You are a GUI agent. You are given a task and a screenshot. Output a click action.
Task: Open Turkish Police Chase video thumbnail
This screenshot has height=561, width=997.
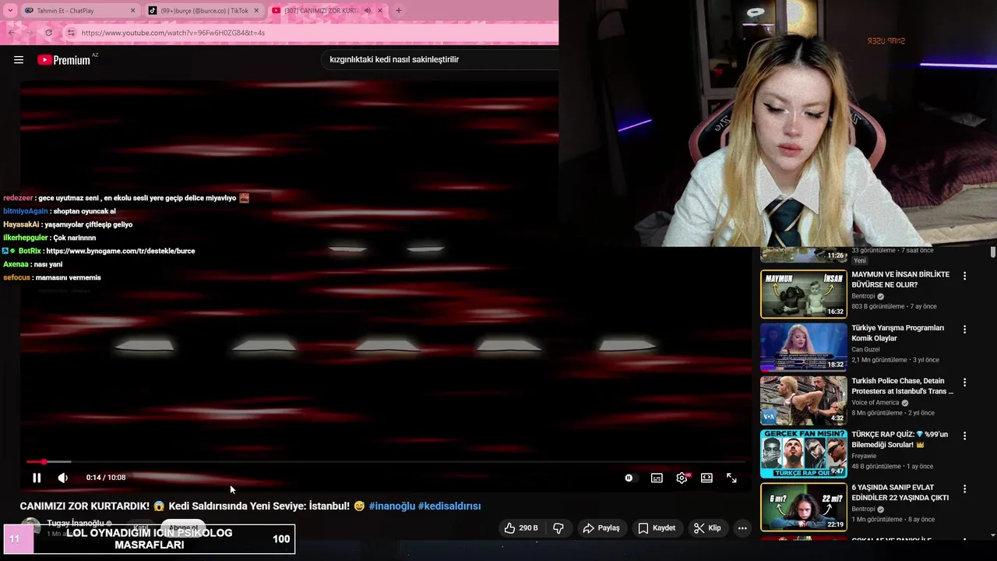[804, 400]
